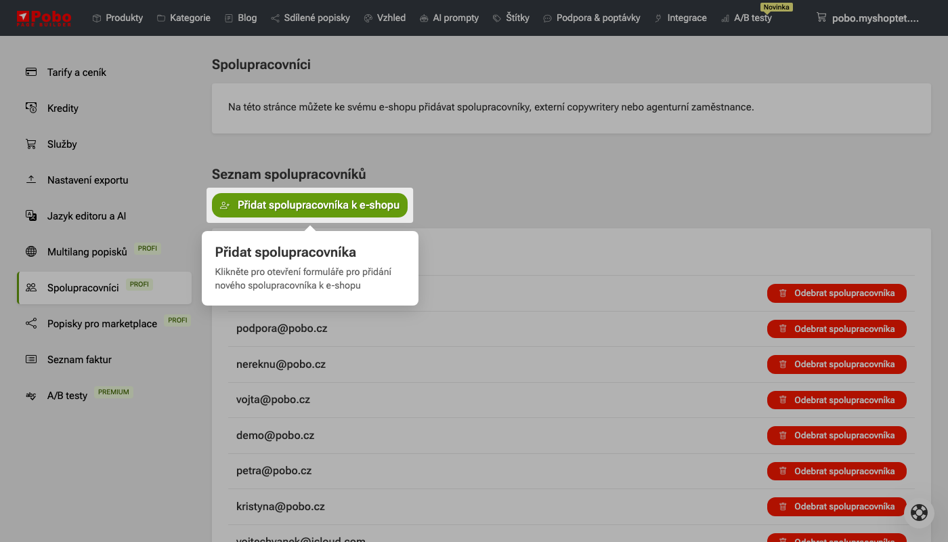Screen dimensions: 948x542
Task: Click the share icon beside Popisky pro marketplace
Action: pos(31,324)
